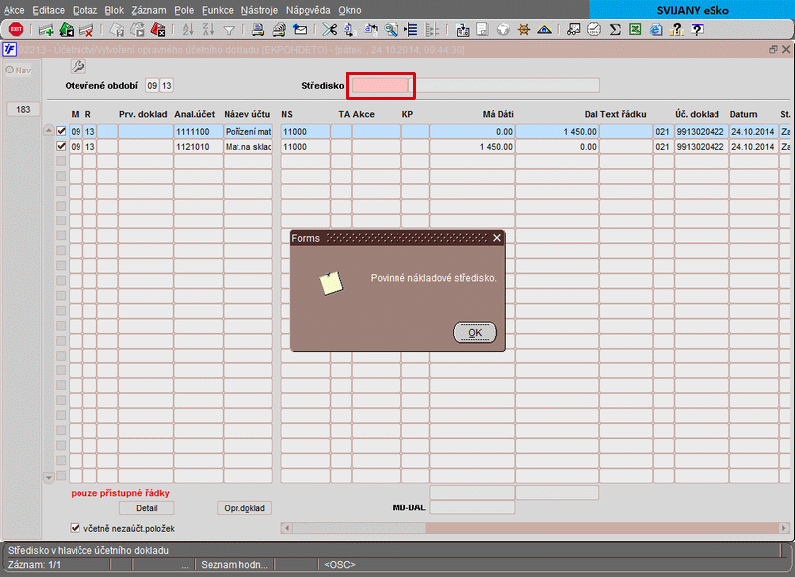Click the Dal value 1 450.00
Image resolution: width=795 pixels, height=577 pixels.
tap(557, 132)
